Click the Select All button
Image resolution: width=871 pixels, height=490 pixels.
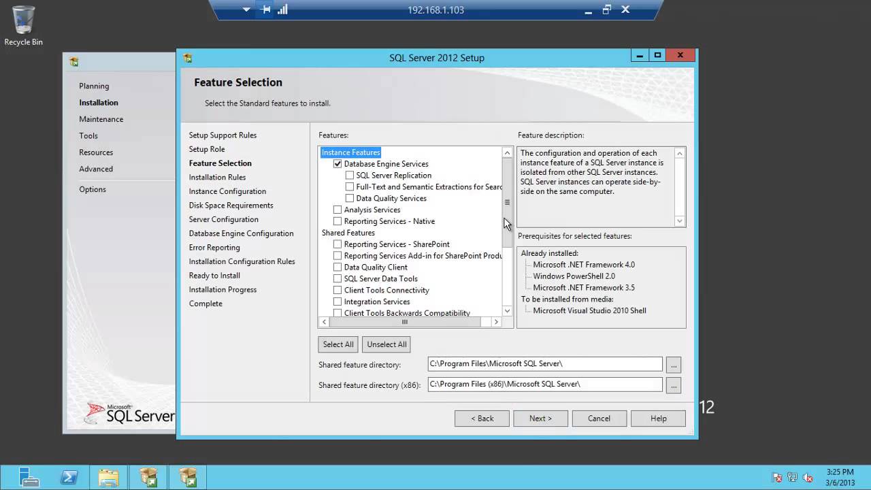338,344
